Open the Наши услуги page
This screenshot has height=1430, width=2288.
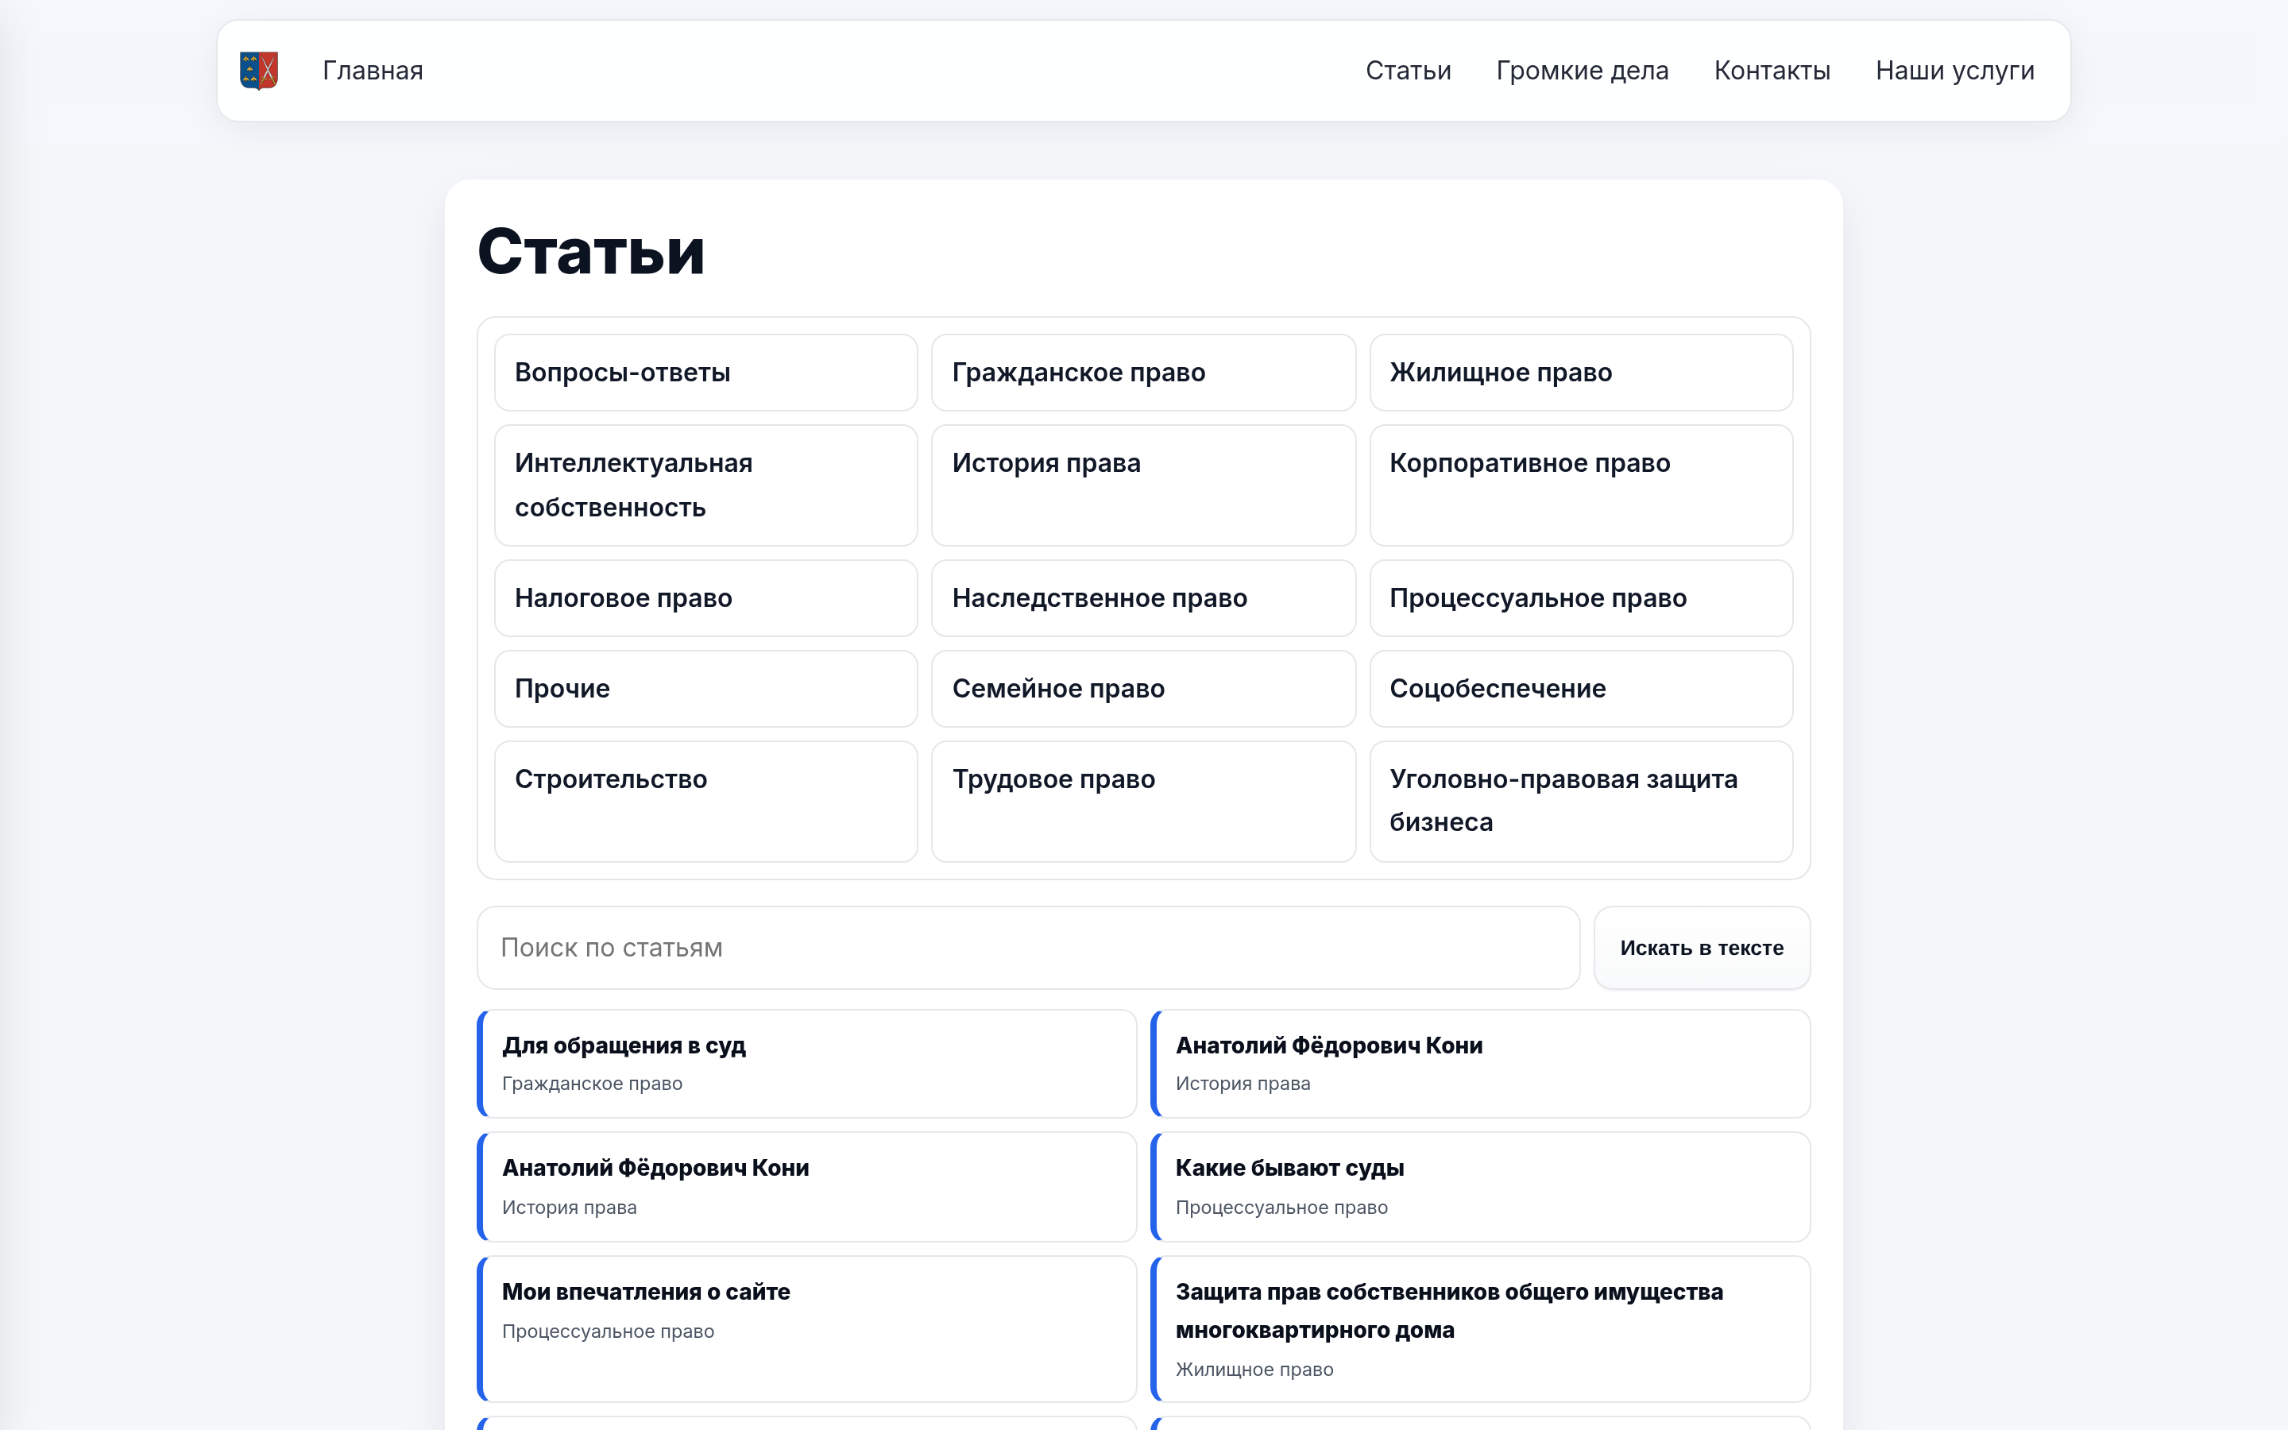click(1954, 70)
